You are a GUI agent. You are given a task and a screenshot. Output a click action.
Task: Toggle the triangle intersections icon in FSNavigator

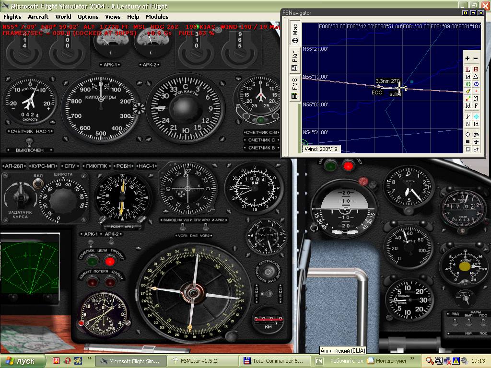476,77
